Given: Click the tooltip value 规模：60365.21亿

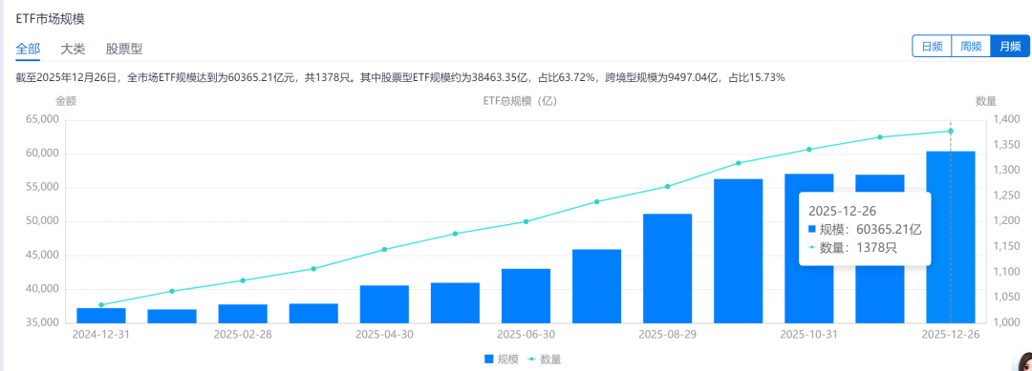Looking at the screenshot, I should point(864,230).
